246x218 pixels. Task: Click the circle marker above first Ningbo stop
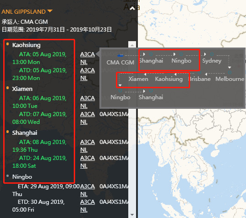181,54
